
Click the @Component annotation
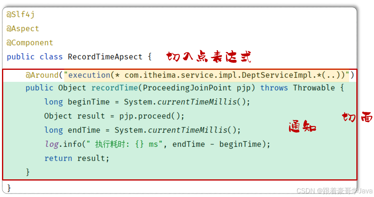click(30, 43)
